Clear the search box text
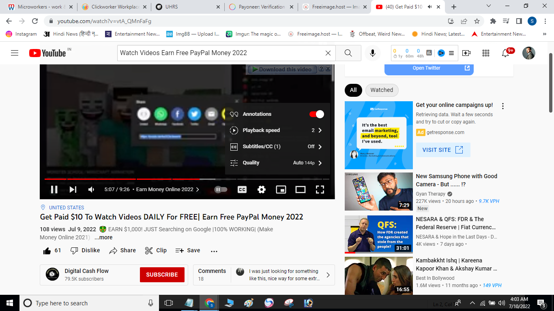 (x=328, y=53)
